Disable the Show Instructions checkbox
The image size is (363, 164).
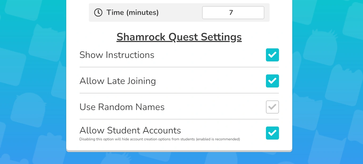point(272,55)
